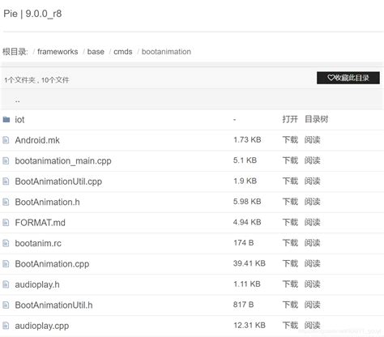
Task: Open the iot folder icon
Action: pyautogui.click(x=6, y=119)
